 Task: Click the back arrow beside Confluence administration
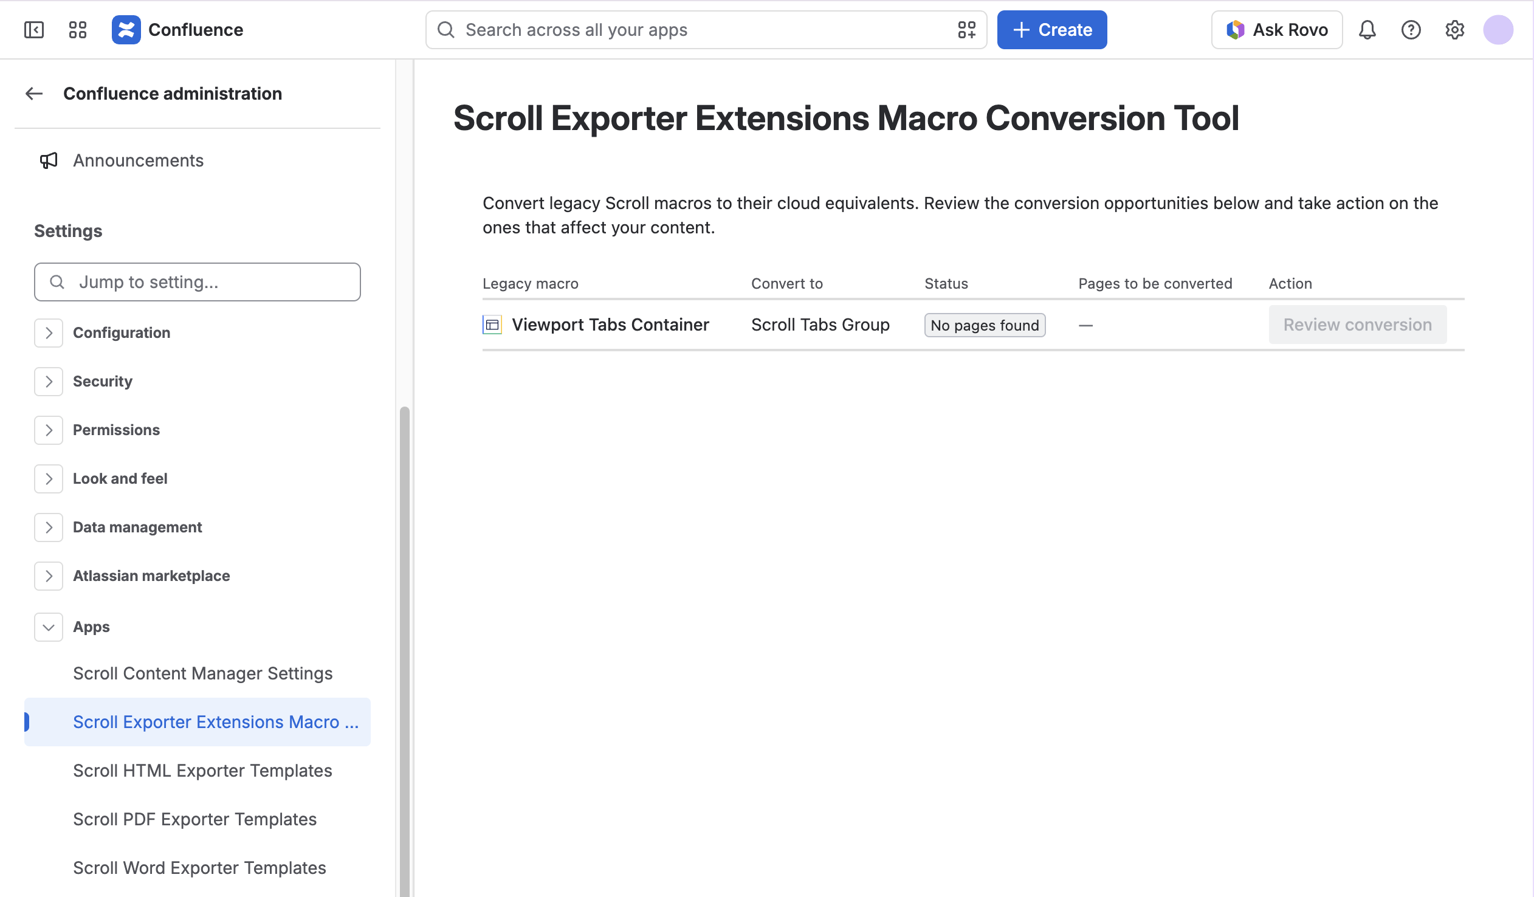[34, 94]
